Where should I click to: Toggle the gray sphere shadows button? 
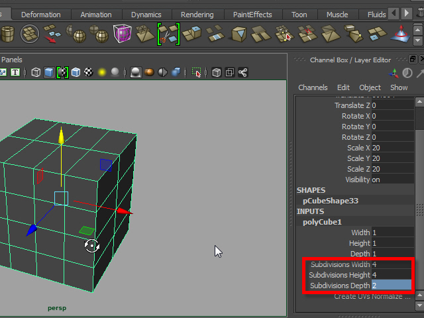click(115, 72)
